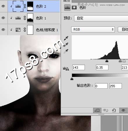
Task: Edit the midtone gamma value 0.35
Action: tap(102, 68)
